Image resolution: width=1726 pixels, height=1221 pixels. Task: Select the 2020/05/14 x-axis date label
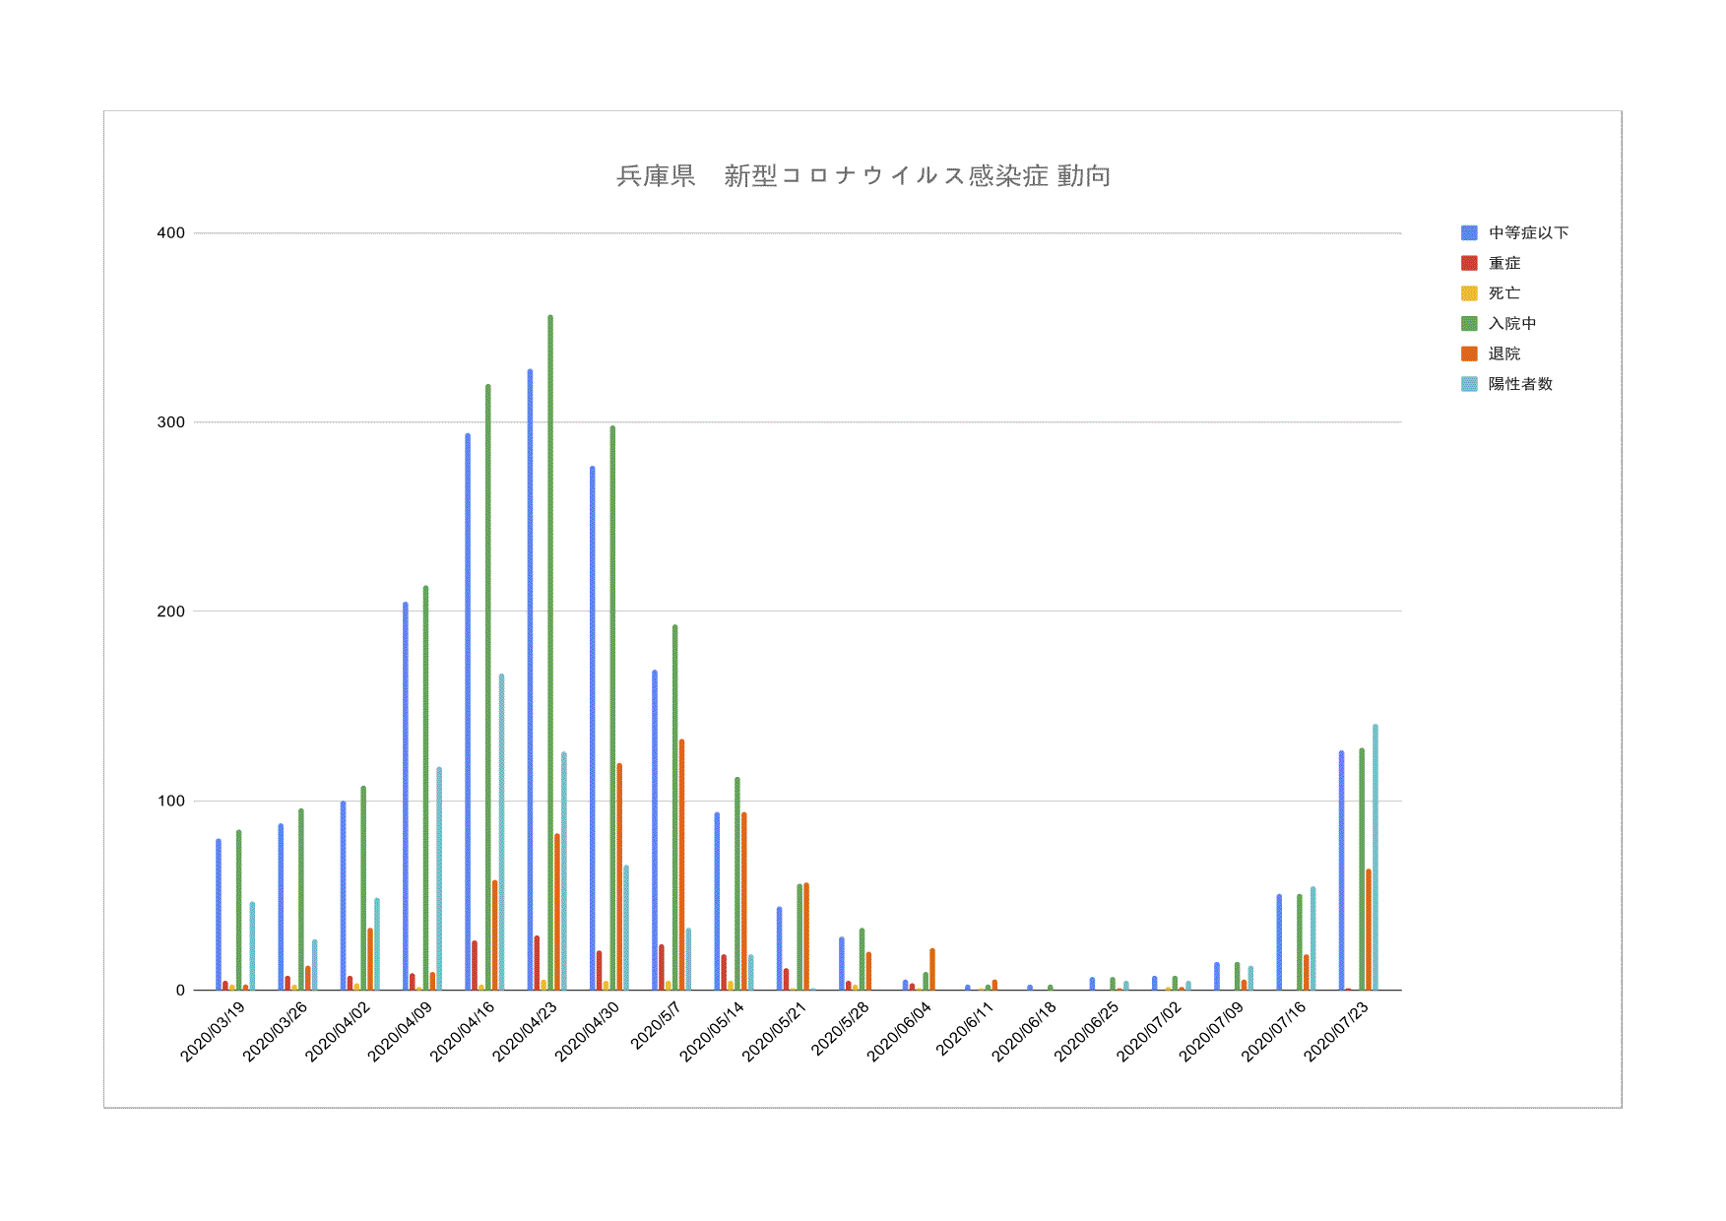click(712, 1032)
